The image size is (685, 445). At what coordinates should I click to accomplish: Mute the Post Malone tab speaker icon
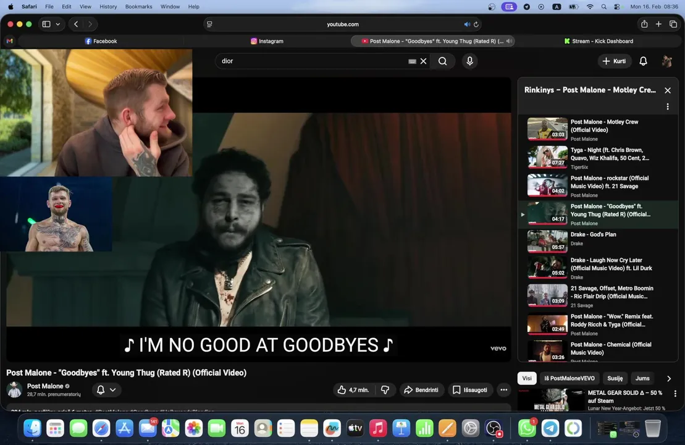pos(508,41)
